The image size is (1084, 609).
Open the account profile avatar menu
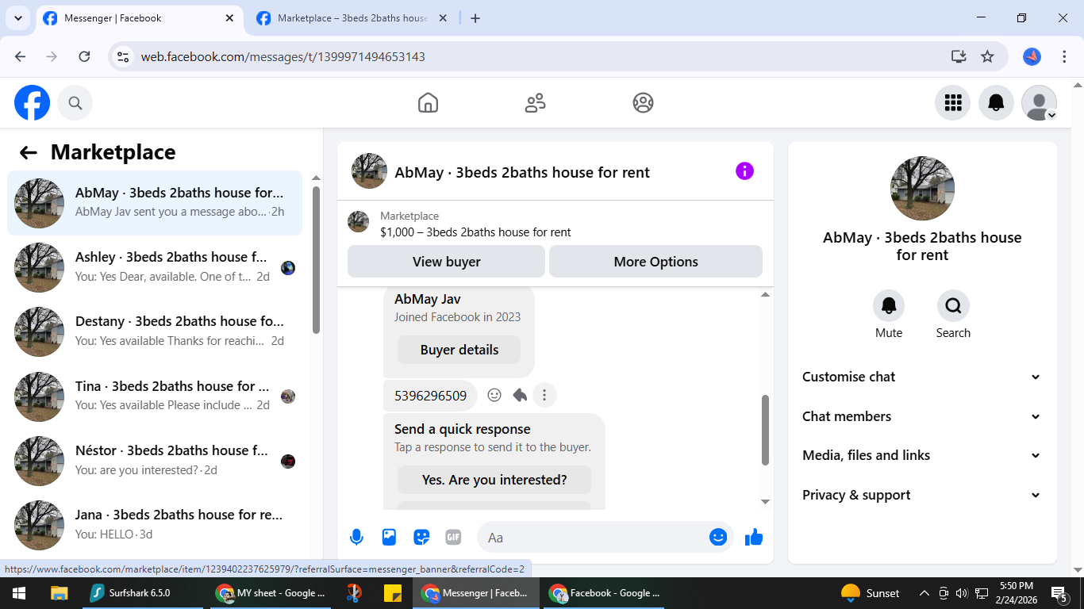[x=1039, y=103]
